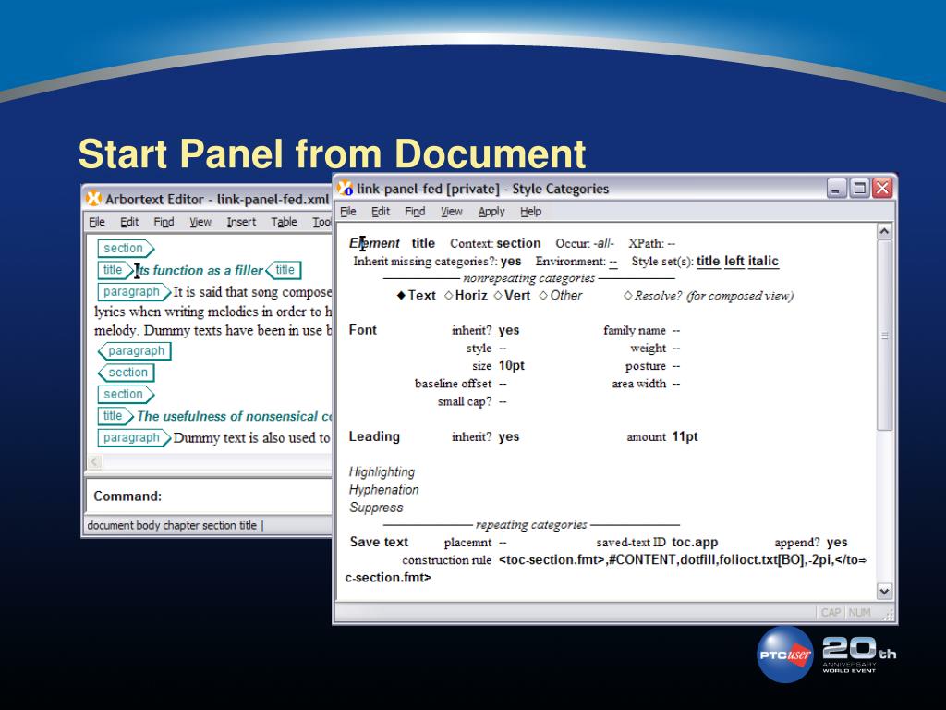Click the Context value 'section'

[x=518, y=243]
